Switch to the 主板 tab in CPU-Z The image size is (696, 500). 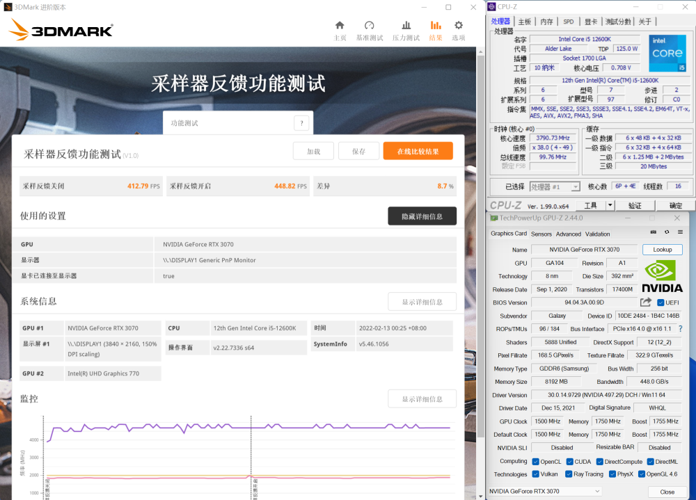pyautogui.click(x=524, y=22)
